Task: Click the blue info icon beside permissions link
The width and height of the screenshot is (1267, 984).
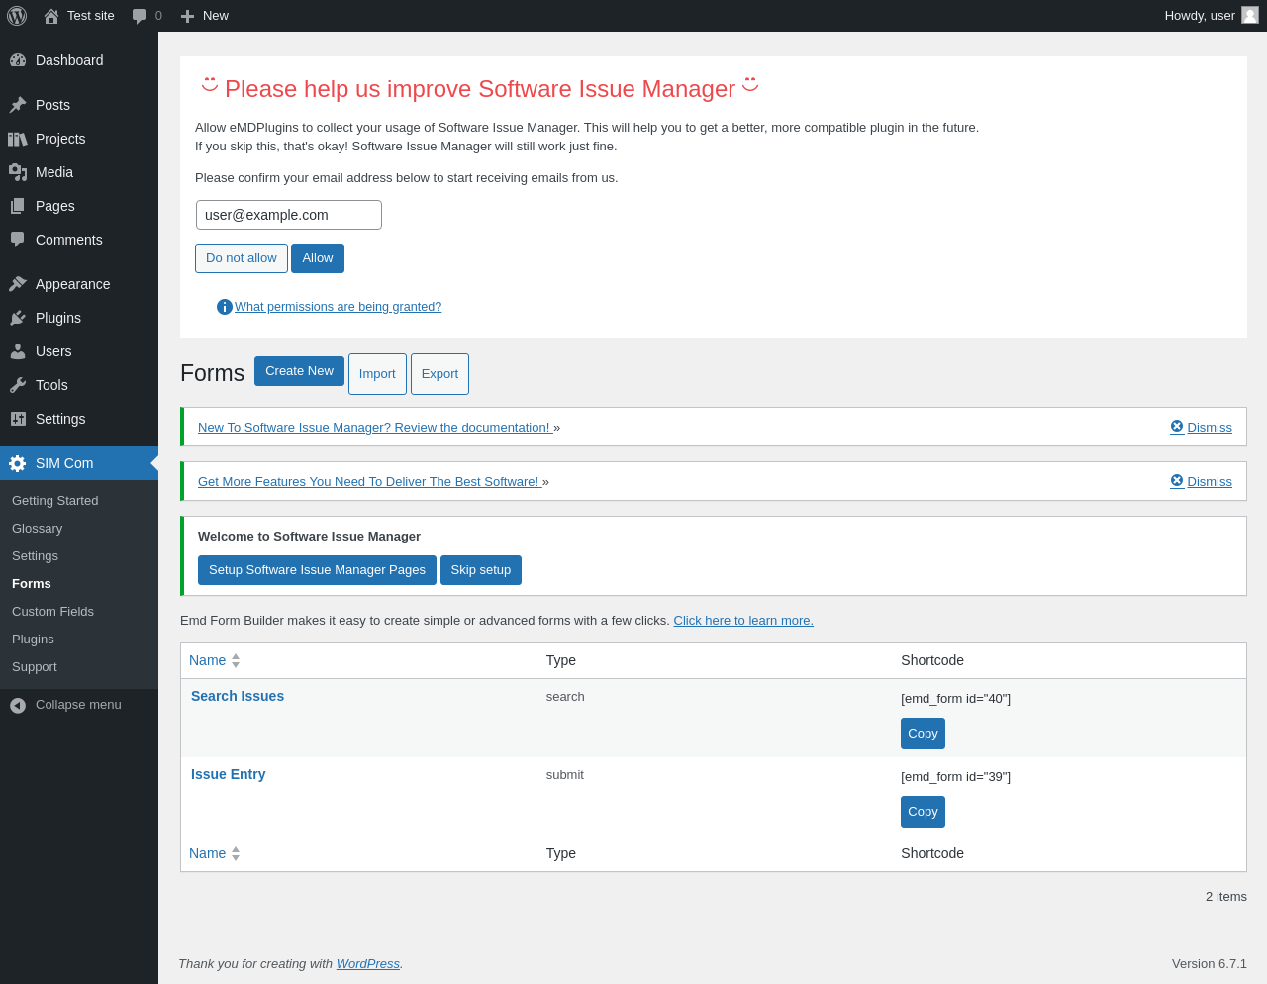Action: pyautogui.click(x=225, y=307)
